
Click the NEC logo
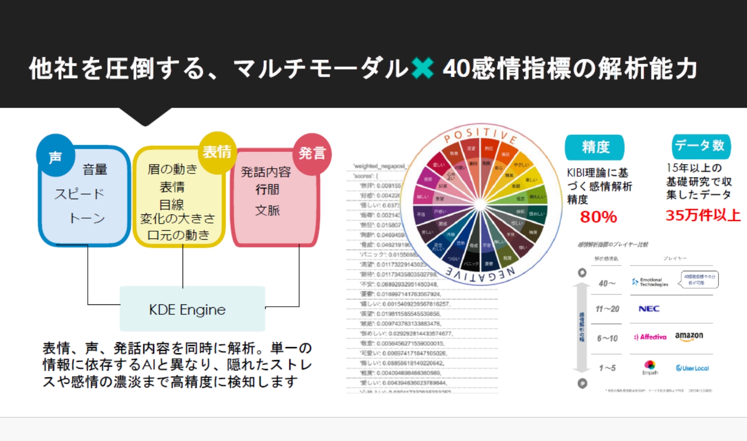click(x=649, y=309)
